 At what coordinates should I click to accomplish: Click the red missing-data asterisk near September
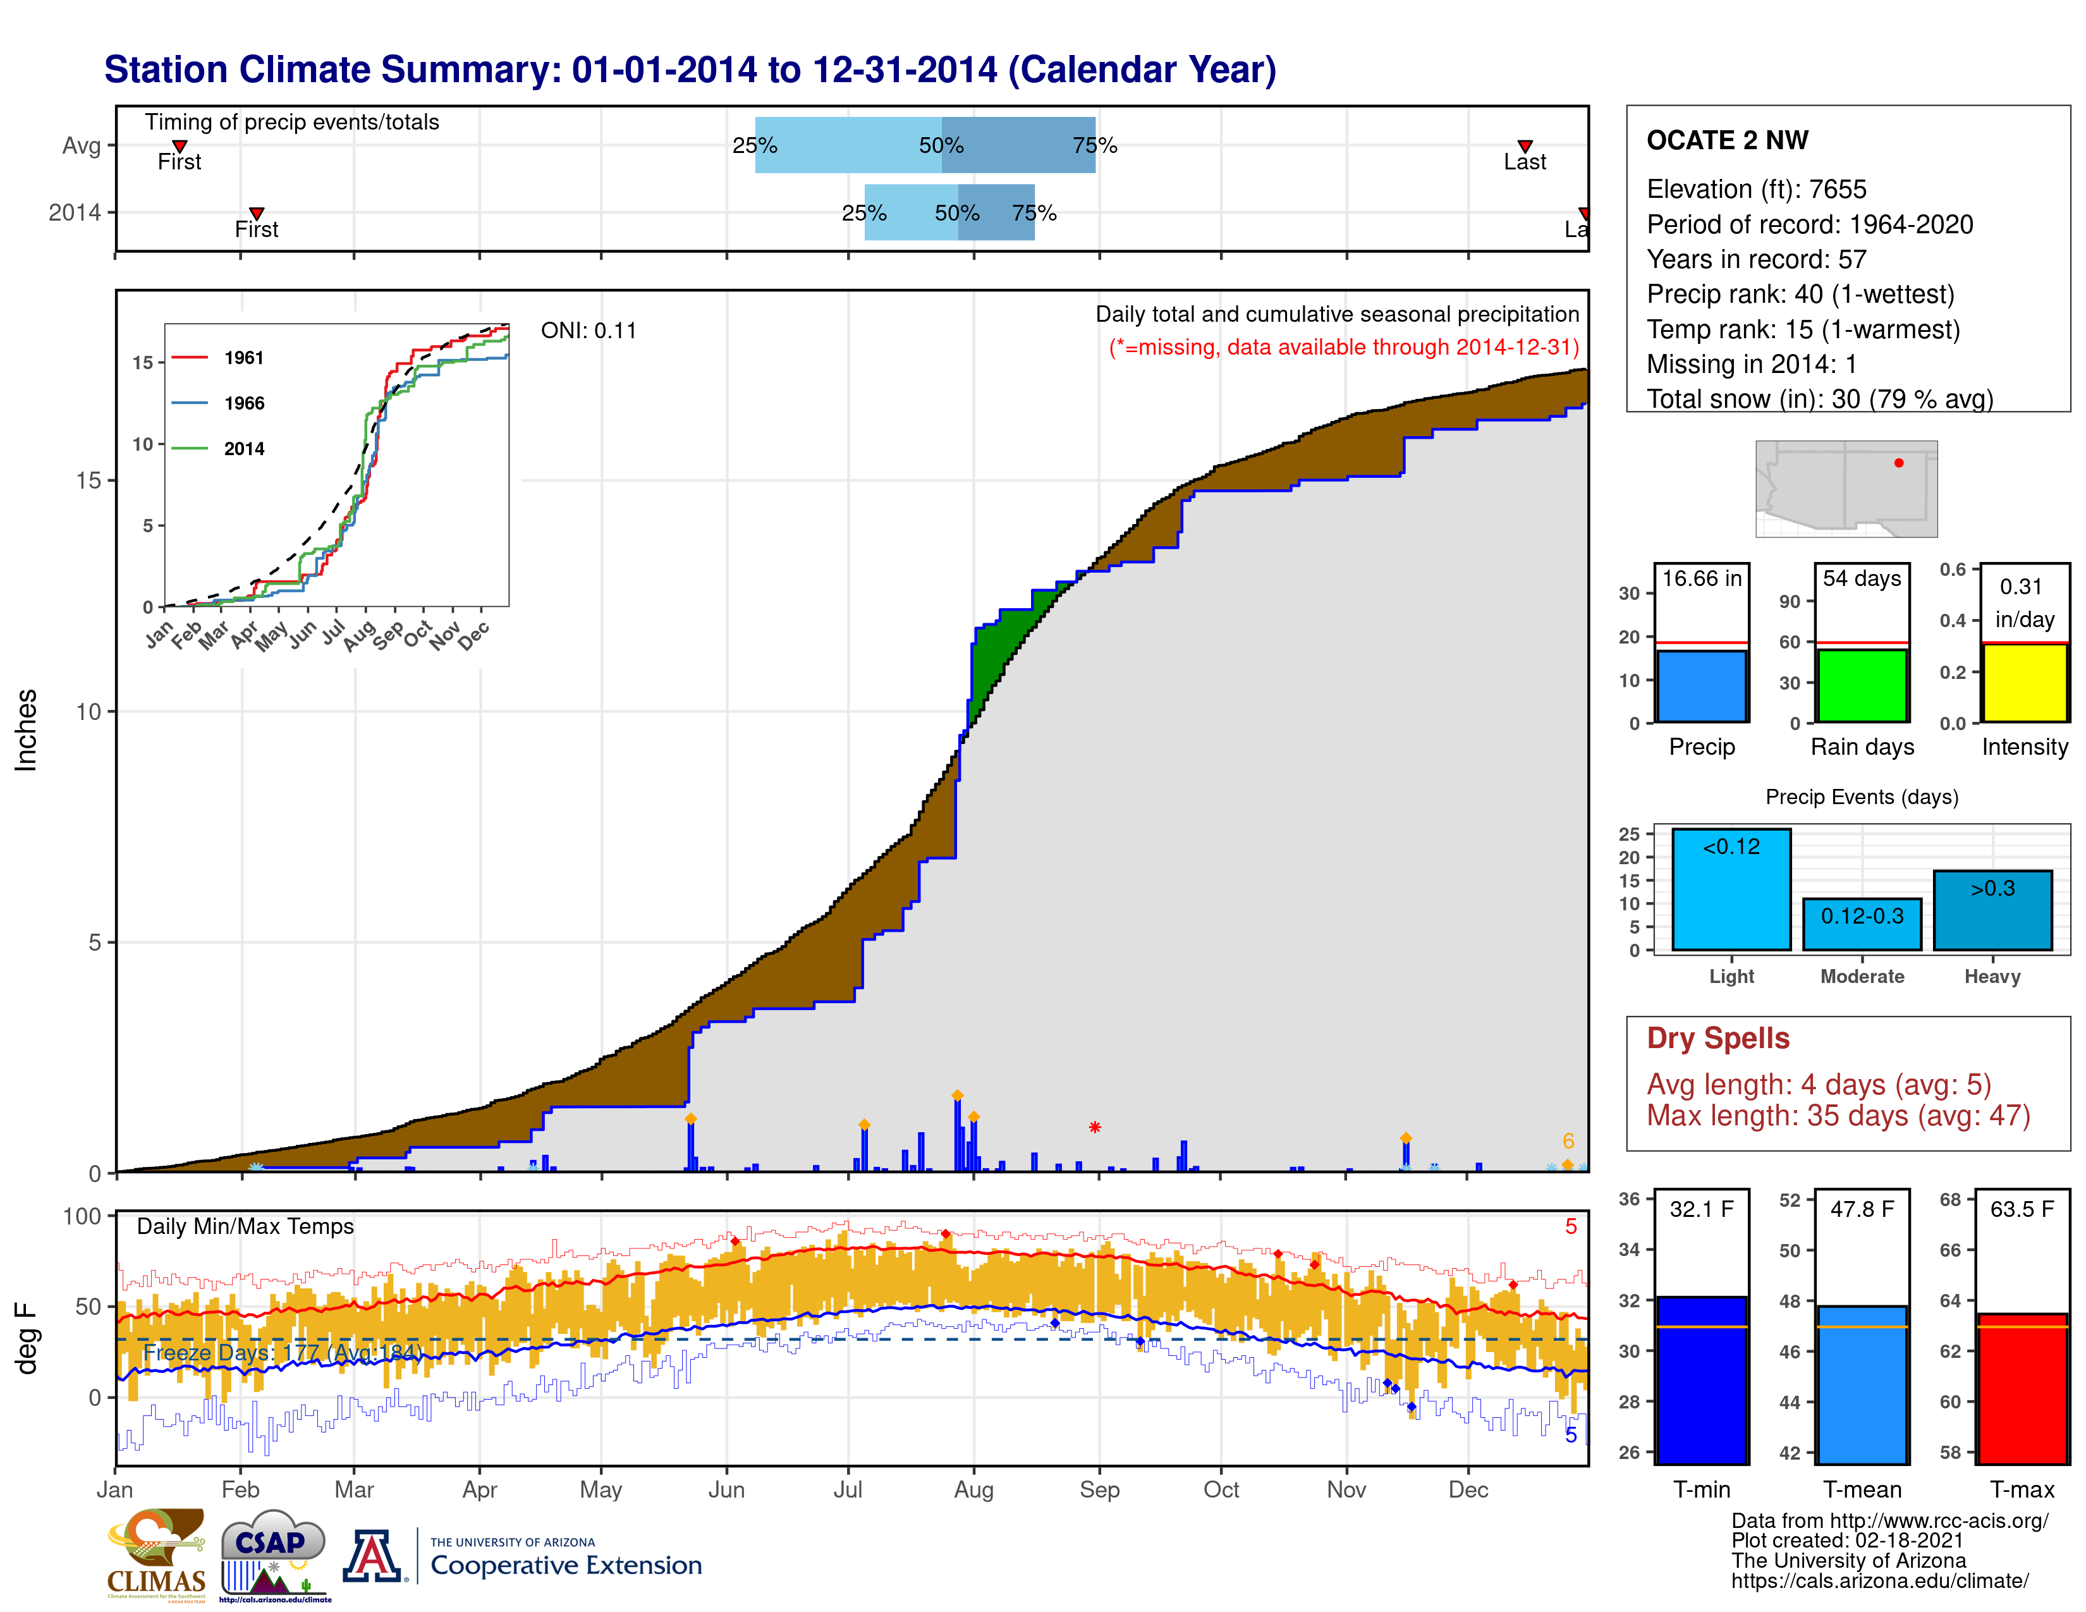1095,1128
